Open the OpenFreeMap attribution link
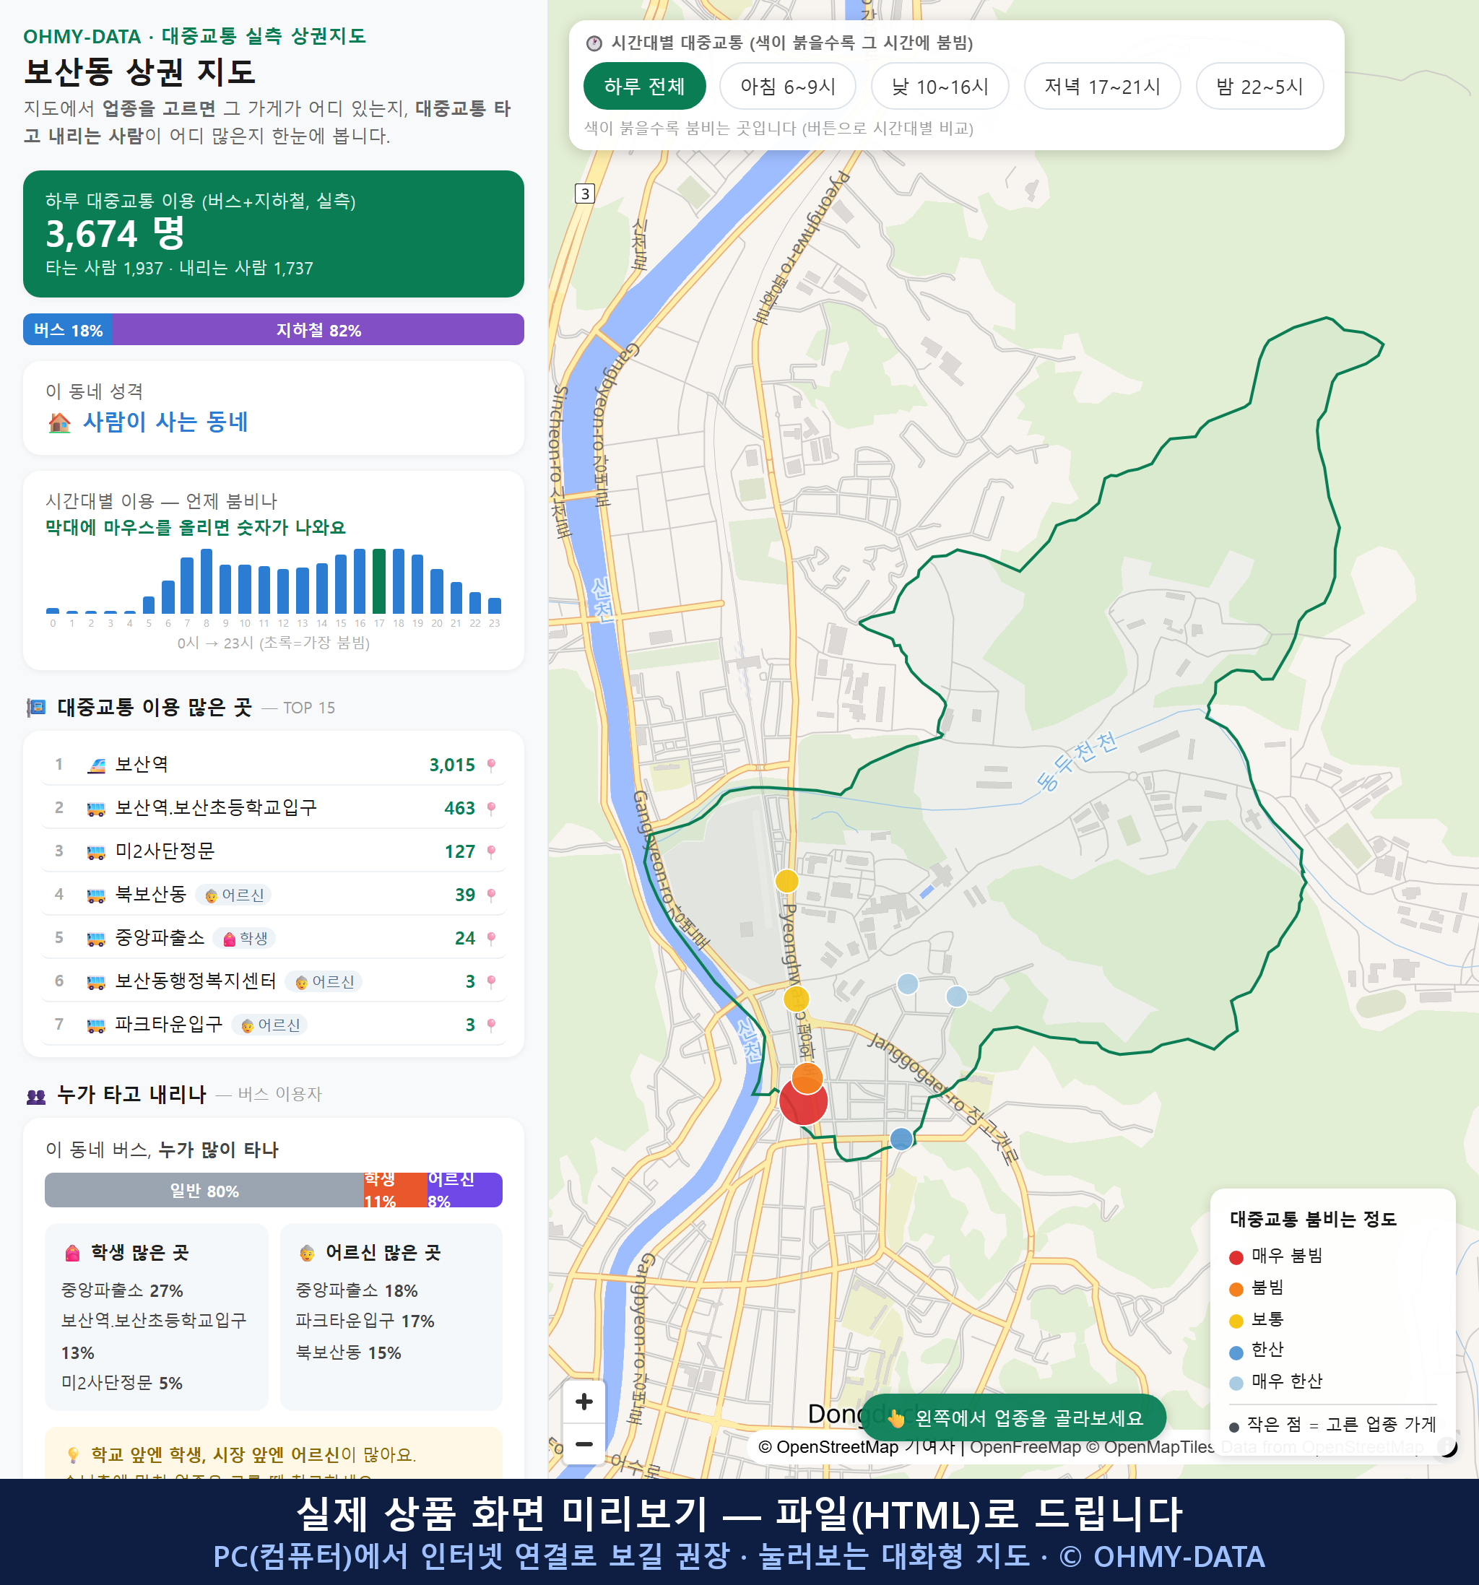Image resolution: width=1479 pixels, height=1585 pixels. pos(1025,1447)
